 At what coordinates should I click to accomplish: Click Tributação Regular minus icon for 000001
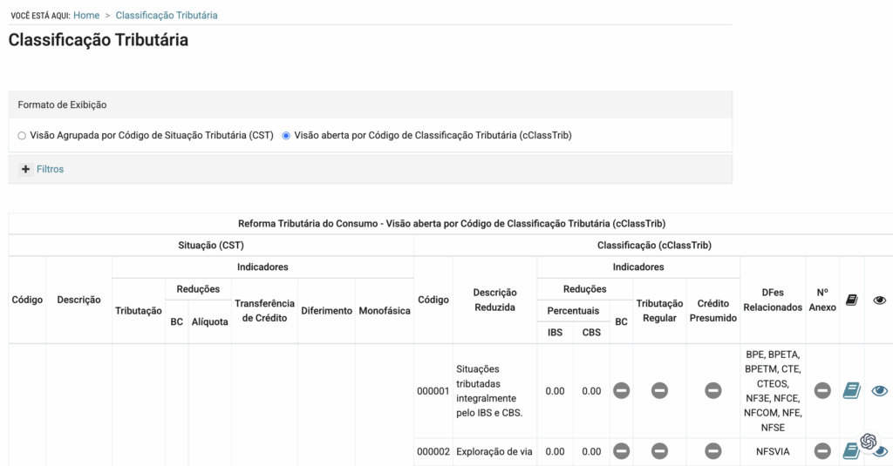point(659,391)
